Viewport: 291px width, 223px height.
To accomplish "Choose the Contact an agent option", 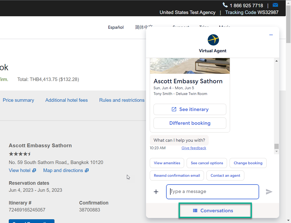I will (225, 175).
